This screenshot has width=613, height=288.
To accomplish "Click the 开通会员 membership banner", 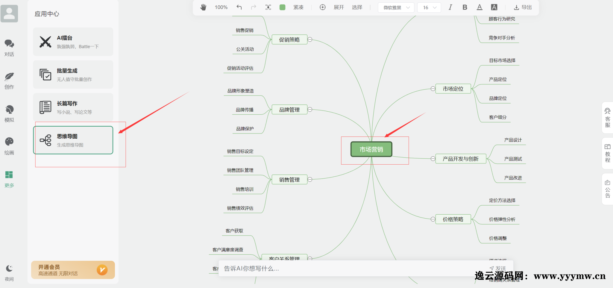I will pyautogui.click(x=73, y=270).
